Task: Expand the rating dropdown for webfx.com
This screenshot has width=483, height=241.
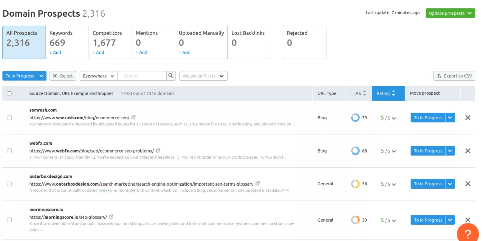Action: [394, 151]
